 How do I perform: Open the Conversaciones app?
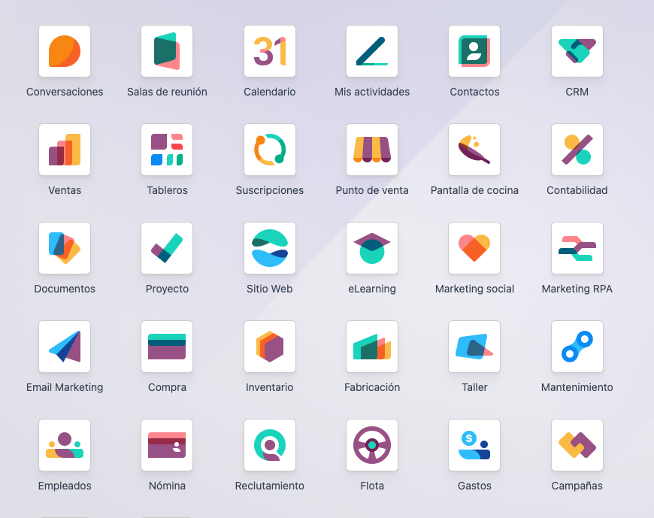(x=65, y=51)
